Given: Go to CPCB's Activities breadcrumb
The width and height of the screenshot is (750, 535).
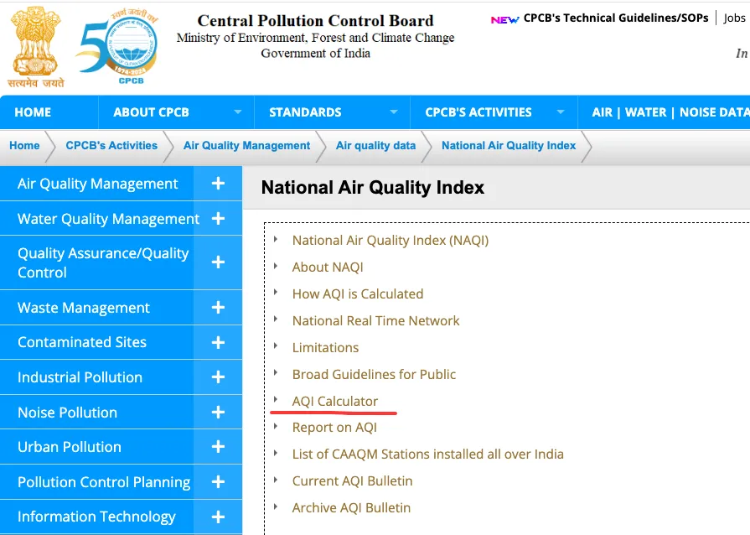Looking at the screenshot, I should pyautogui.click(x=111, y=145).
